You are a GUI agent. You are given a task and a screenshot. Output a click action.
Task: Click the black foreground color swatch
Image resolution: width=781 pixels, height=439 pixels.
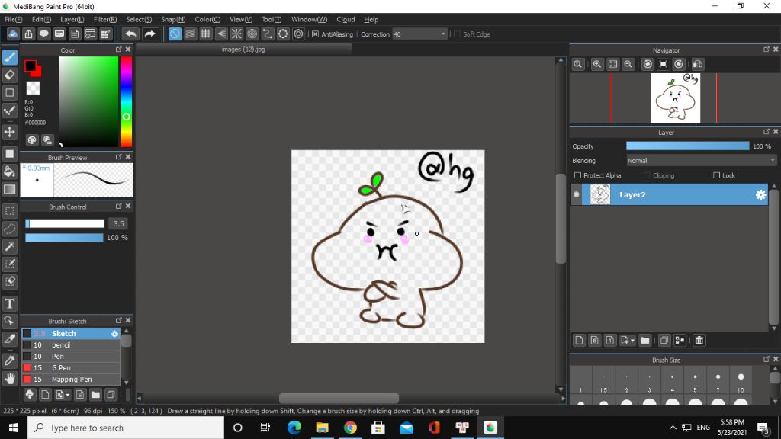(x=31, y=66)
